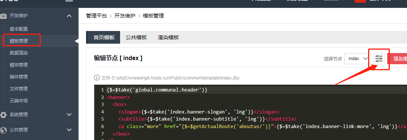The width and height of the screenshot is (407, 140).
Task: Open 基本配置 in the sidebar
Action: click(19, 29)
